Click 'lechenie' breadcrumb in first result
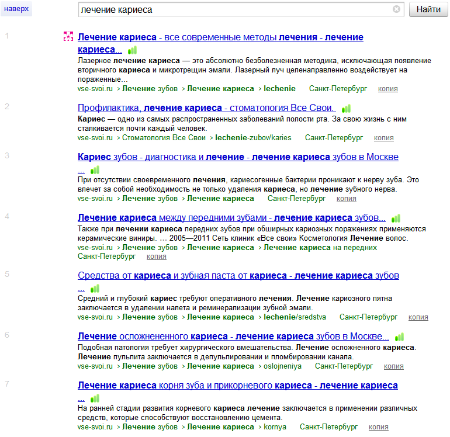 pyautogui.click(x=279, y=89)
